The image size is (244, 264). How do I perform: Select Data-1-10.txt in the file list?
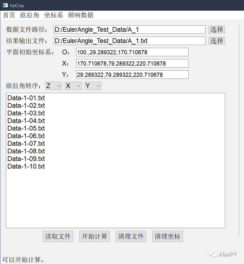[x=26, y=166]
